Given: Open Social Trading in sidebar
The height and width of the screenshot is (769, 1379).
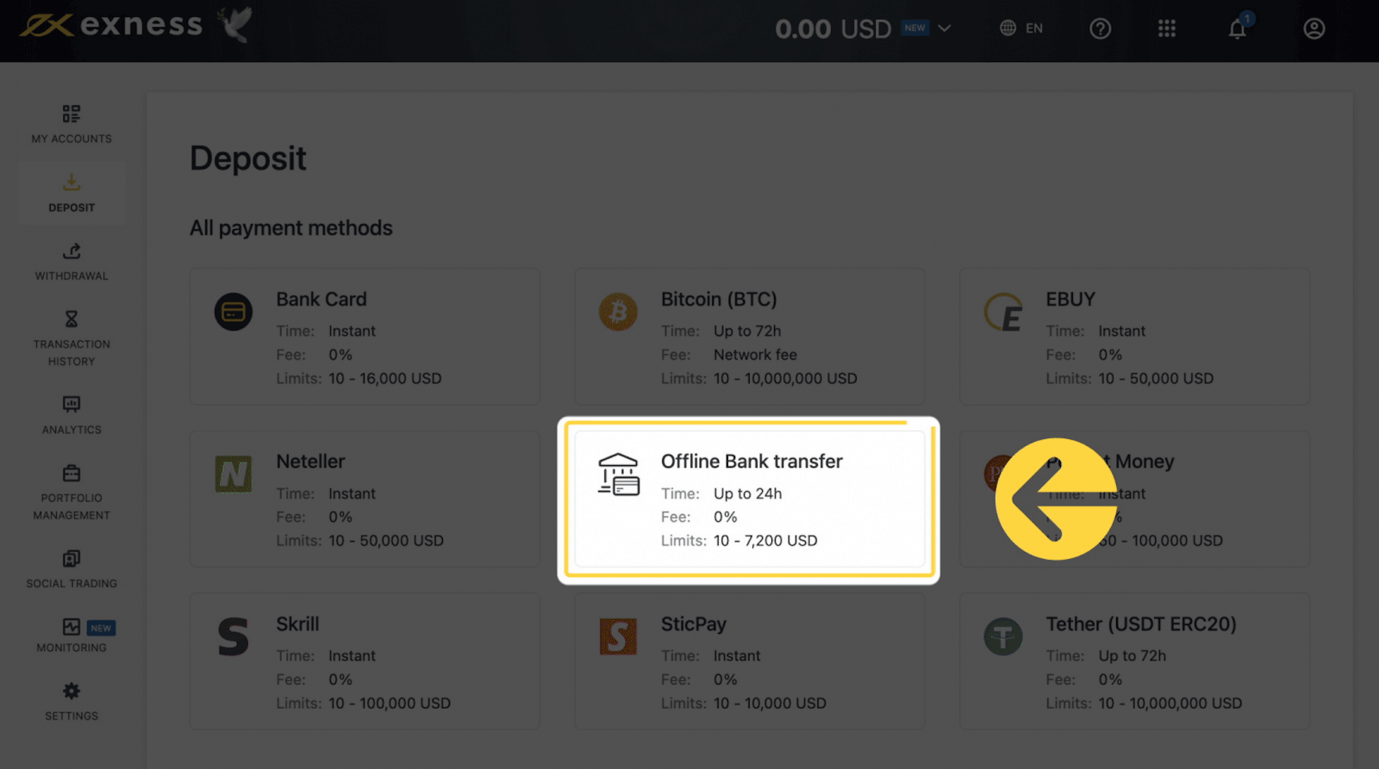Looking at the screenshot, I should point(72,569).
